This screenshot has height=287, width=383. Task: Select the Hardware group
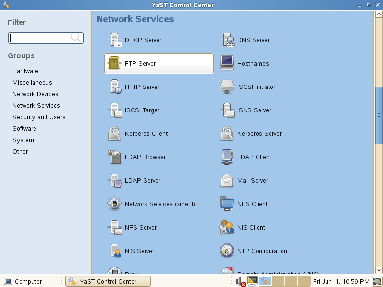click(25, 71)
